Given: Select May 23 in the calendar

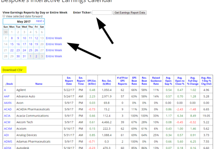Looking at the screenshot, I should [18, 50].
